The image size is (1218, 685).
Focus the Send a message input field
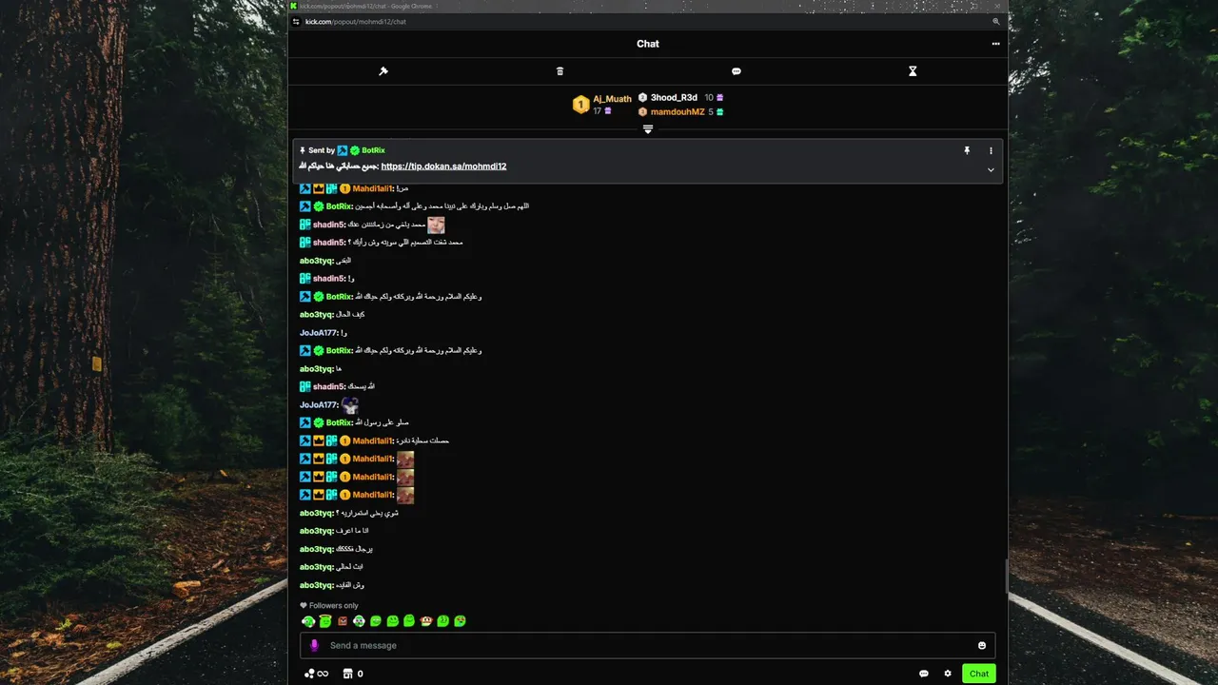click(647, 645)
